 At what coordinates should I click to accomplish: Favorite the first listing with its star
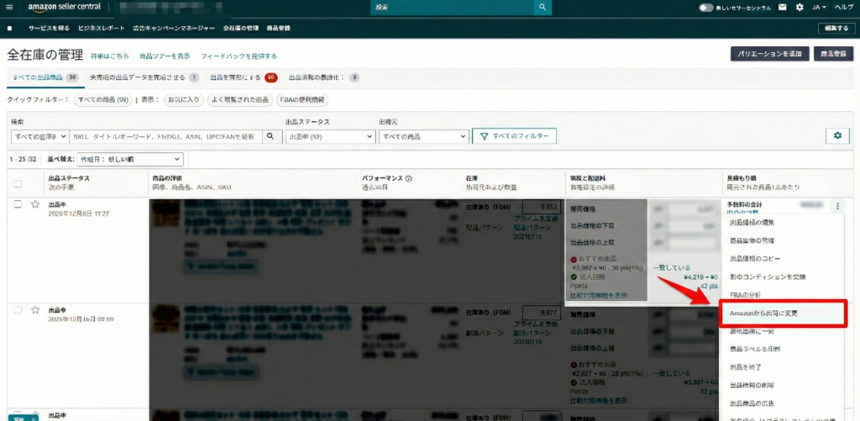coord(35,204)
